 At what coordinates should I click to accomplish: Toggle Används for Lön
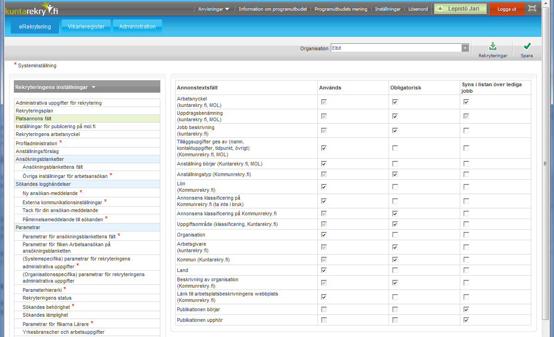(323, 187)
